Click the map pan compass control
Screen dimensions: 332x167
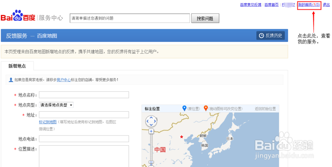pyautogui.click(x=151, y=121)
